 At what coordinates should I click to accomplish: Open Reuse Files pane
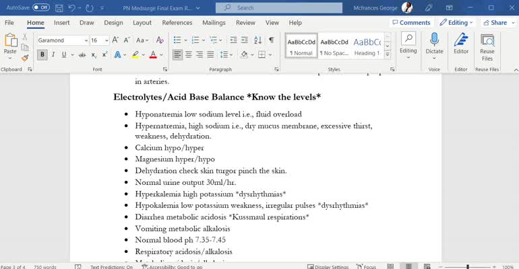coord(487,48)
